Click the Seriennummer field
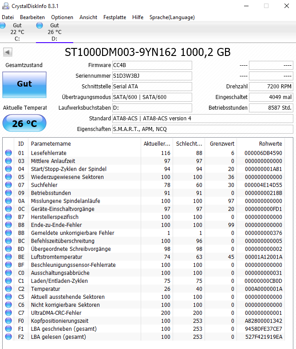Screen dimensions: 296x349 click(152, 76)
